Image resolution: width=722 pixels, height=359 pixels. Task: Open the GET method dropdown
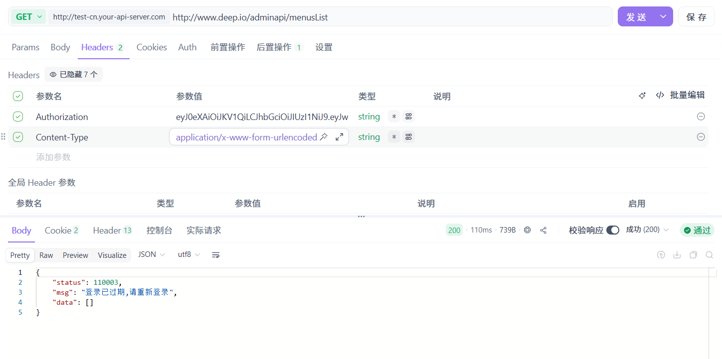point(28,16)
